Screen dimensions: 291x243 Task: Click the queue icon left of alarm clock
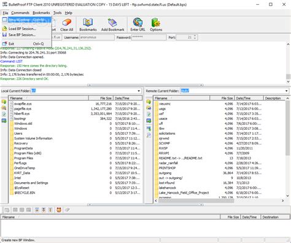tap(50, 210)
